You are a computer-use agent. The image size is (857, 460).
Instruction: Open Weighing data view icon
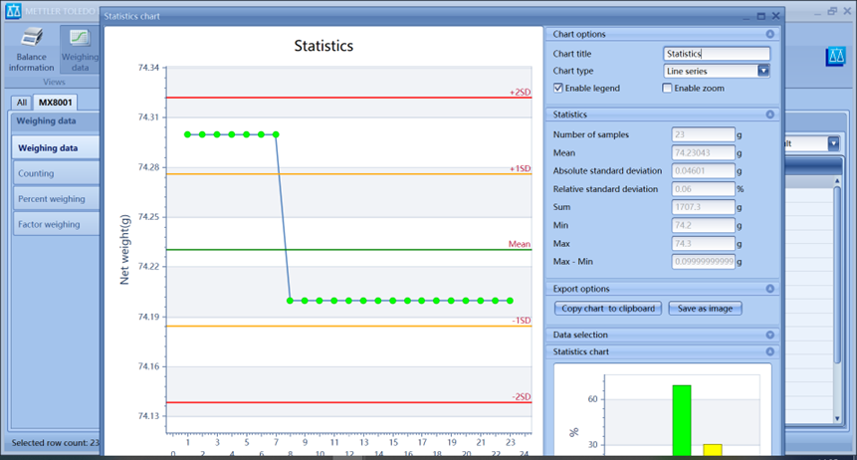click(x=80, y=50)
